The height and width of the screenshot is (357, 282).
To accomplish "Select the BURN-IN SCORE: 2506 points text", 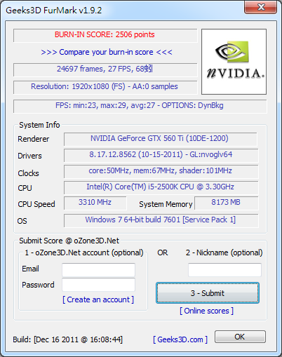I will pyautogui.click(x=105, y=35).
